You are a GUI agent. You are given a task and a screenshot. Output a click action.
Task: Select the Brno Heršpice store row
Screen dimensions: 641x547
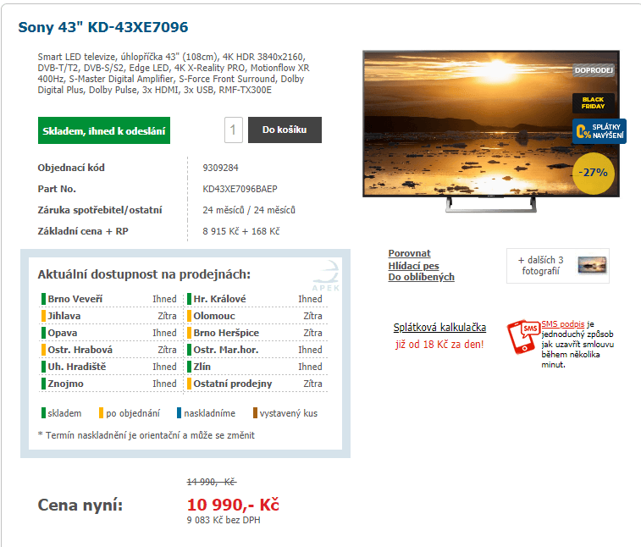tap(255, 333)
